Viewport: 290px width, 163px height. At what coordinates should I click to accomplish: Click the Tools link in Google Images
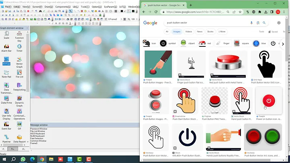click(x=261, y=32)
